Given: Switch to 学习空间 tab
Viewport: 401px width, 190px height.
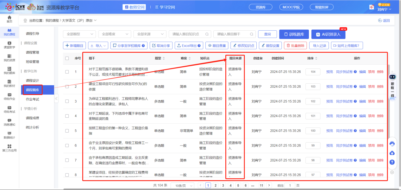Looking at the screenshot, I should (165, 7).
